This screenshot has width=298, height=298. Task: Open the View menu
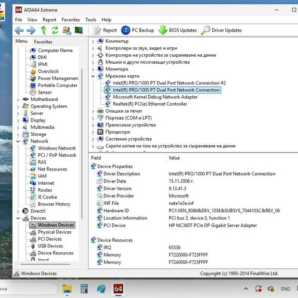[x=32, y=20]
